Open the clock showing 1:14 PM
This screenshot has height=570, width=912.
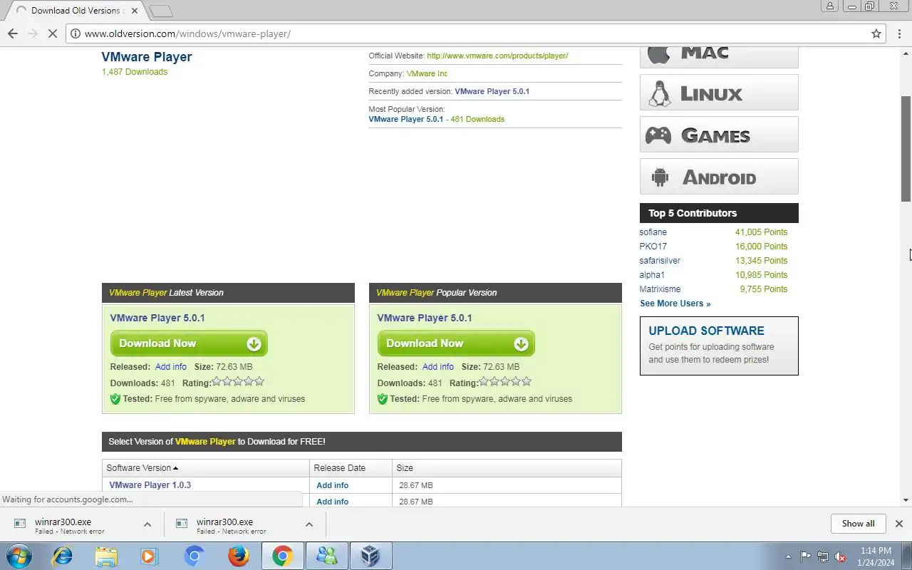click(876, 556)
